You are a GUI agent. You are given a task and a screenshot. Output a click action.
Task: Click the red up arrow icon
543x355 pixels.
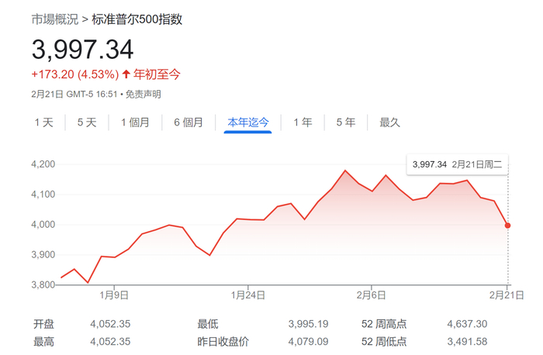click(126, 74)
